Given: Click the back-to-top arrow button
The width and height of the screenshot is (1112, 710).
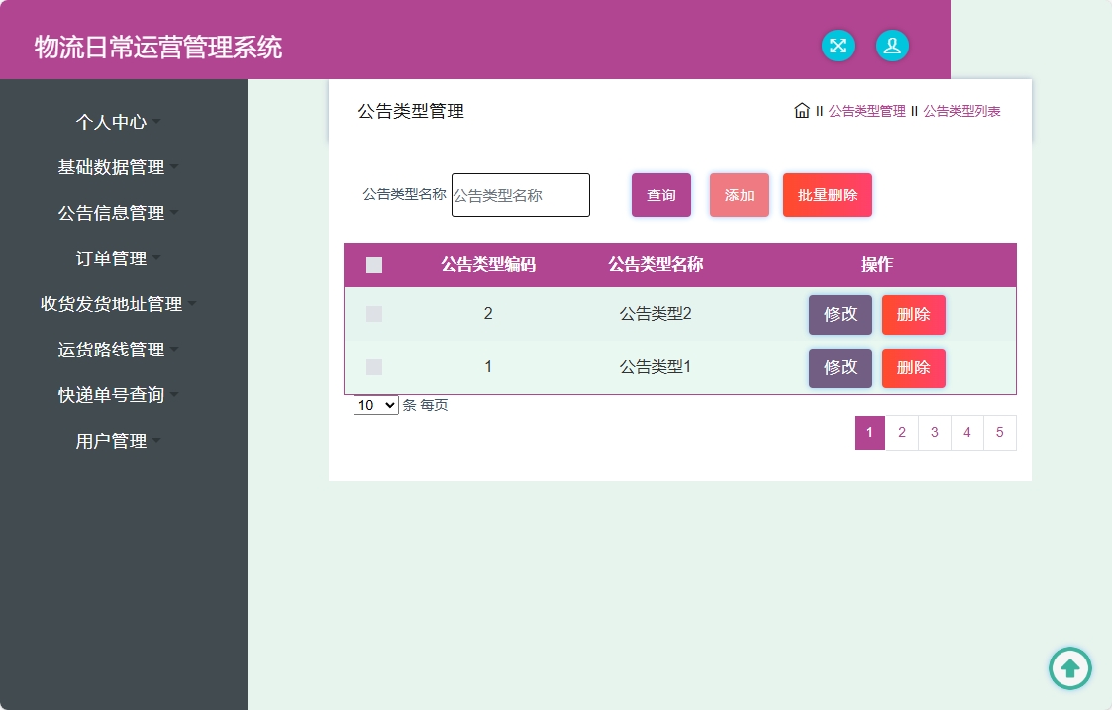Looking at the screenshot, I should pyautogui.click(x=1069, y=668).
